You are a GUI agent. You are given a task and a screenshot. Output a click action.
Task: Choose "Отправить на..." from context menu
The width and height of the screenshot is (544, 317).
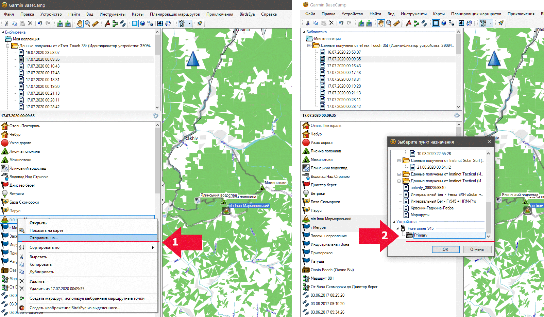tap(44, 238)
